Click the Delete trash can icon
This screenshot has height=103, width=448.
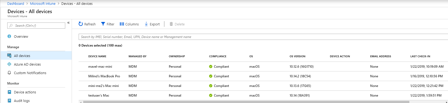click(171, 24)
